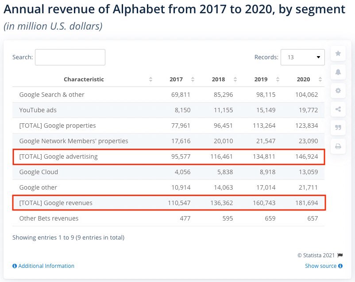Image resolution: width=355 pixels, height=282 pixels.
Task: Click the Search: label text
Action: coord(23,57)
